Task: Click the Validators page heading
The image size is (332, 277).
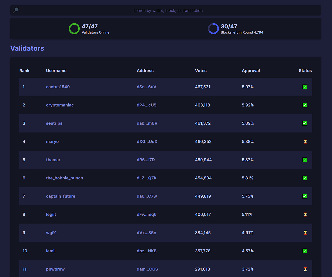Action: (27, 48)
